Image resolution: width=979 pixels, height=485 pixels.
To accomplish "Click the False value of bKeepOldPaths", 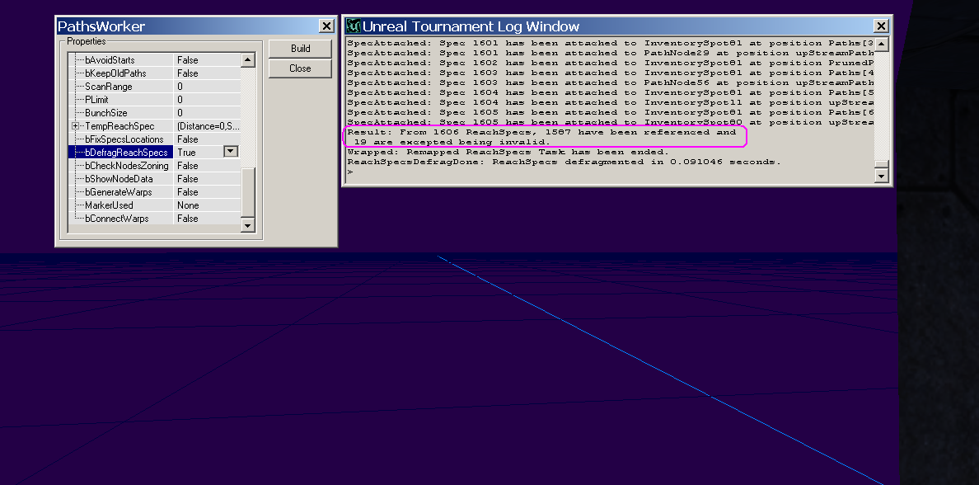I will pyautogui.click(x=187, y=73).
